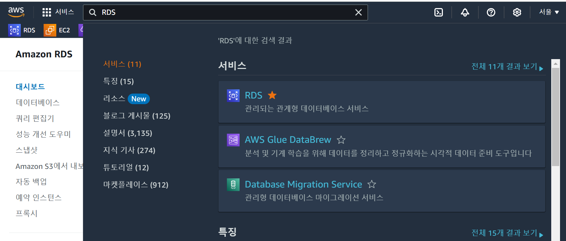Open 자동 백업 in the sidebar
566x241 pixels.
tap(31, 182)
